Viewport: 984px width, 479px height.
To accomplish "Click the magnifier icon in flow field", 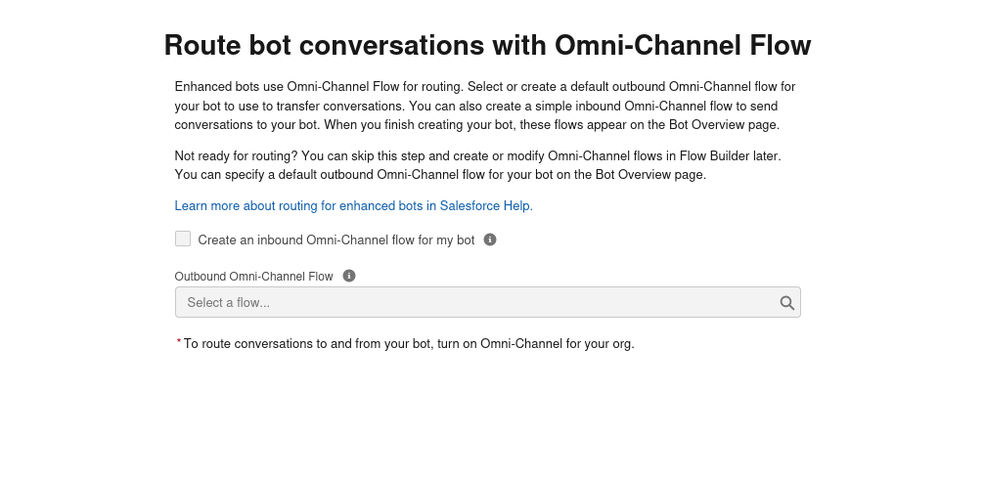I will click(x=787, y=303).
